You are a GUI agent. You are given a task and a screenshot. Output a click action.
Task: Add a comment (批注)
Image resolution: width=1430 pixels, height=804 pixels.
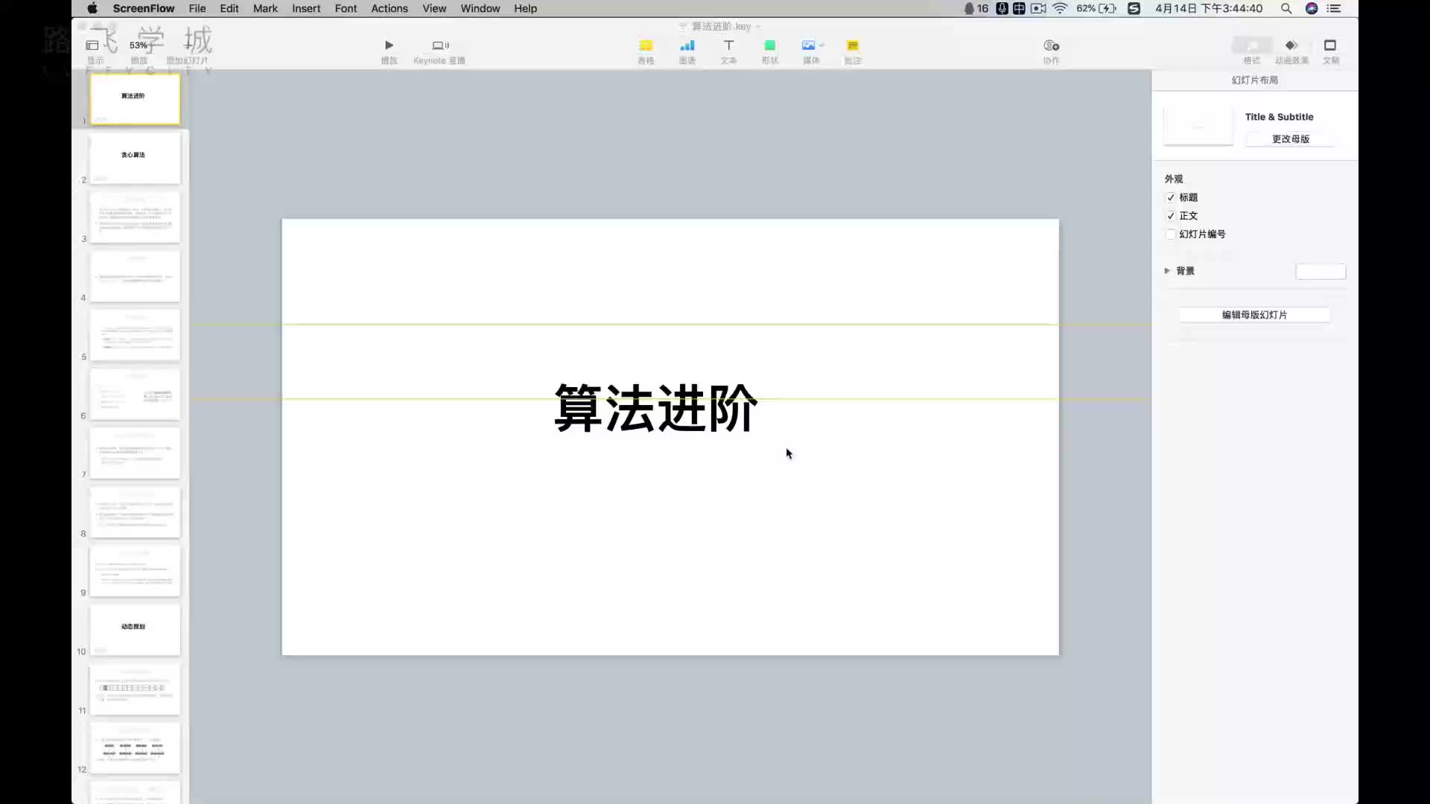pos(853,51)
